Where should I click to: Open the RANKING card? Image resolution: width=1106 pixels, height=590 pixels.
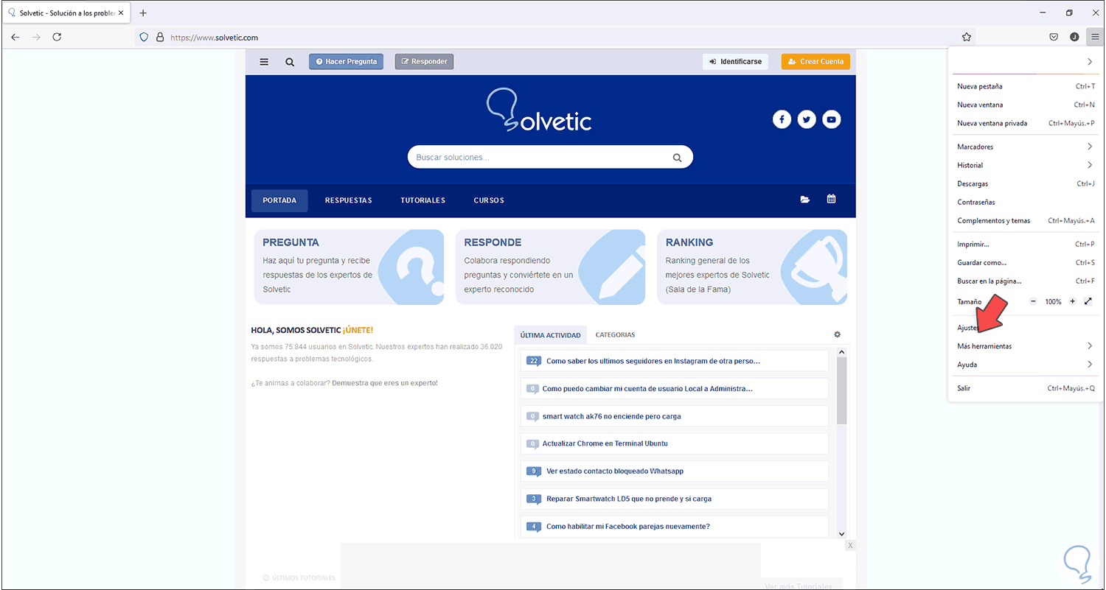tap(752, 267)
